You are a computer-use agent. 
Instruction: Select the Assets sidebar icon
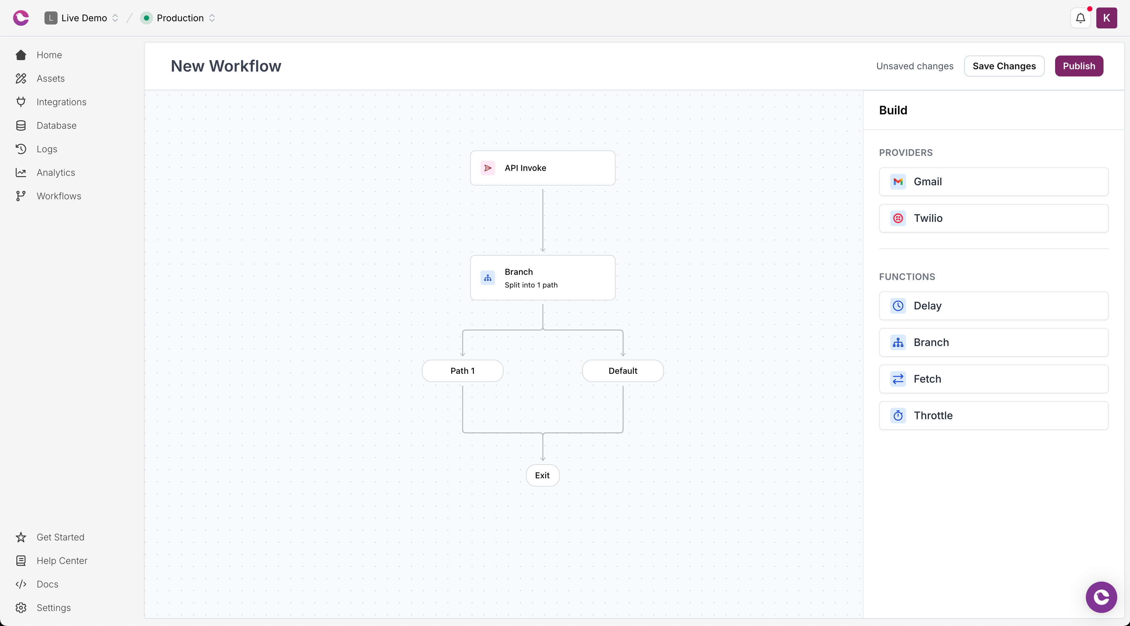coord(21,78)
